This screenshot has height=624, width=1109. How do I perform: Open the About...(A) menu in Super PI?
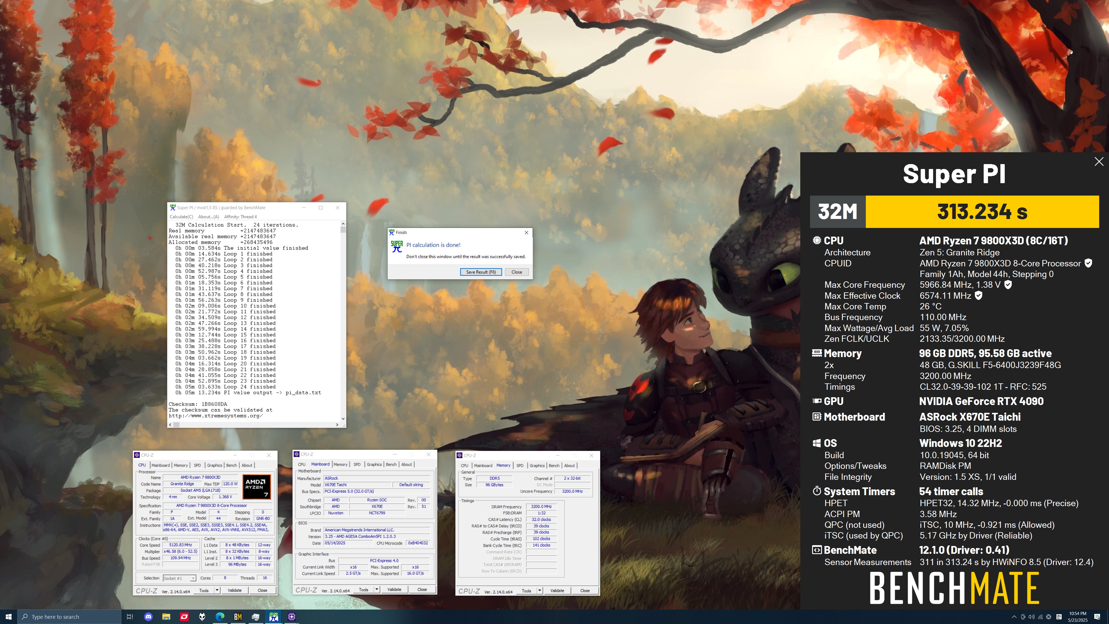pos(209,217)
